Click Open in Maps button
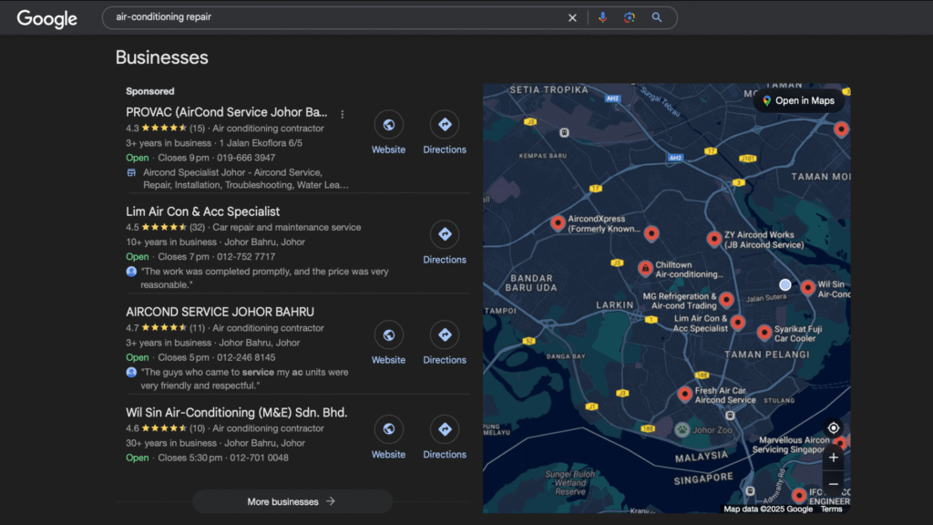 (798, 100)
